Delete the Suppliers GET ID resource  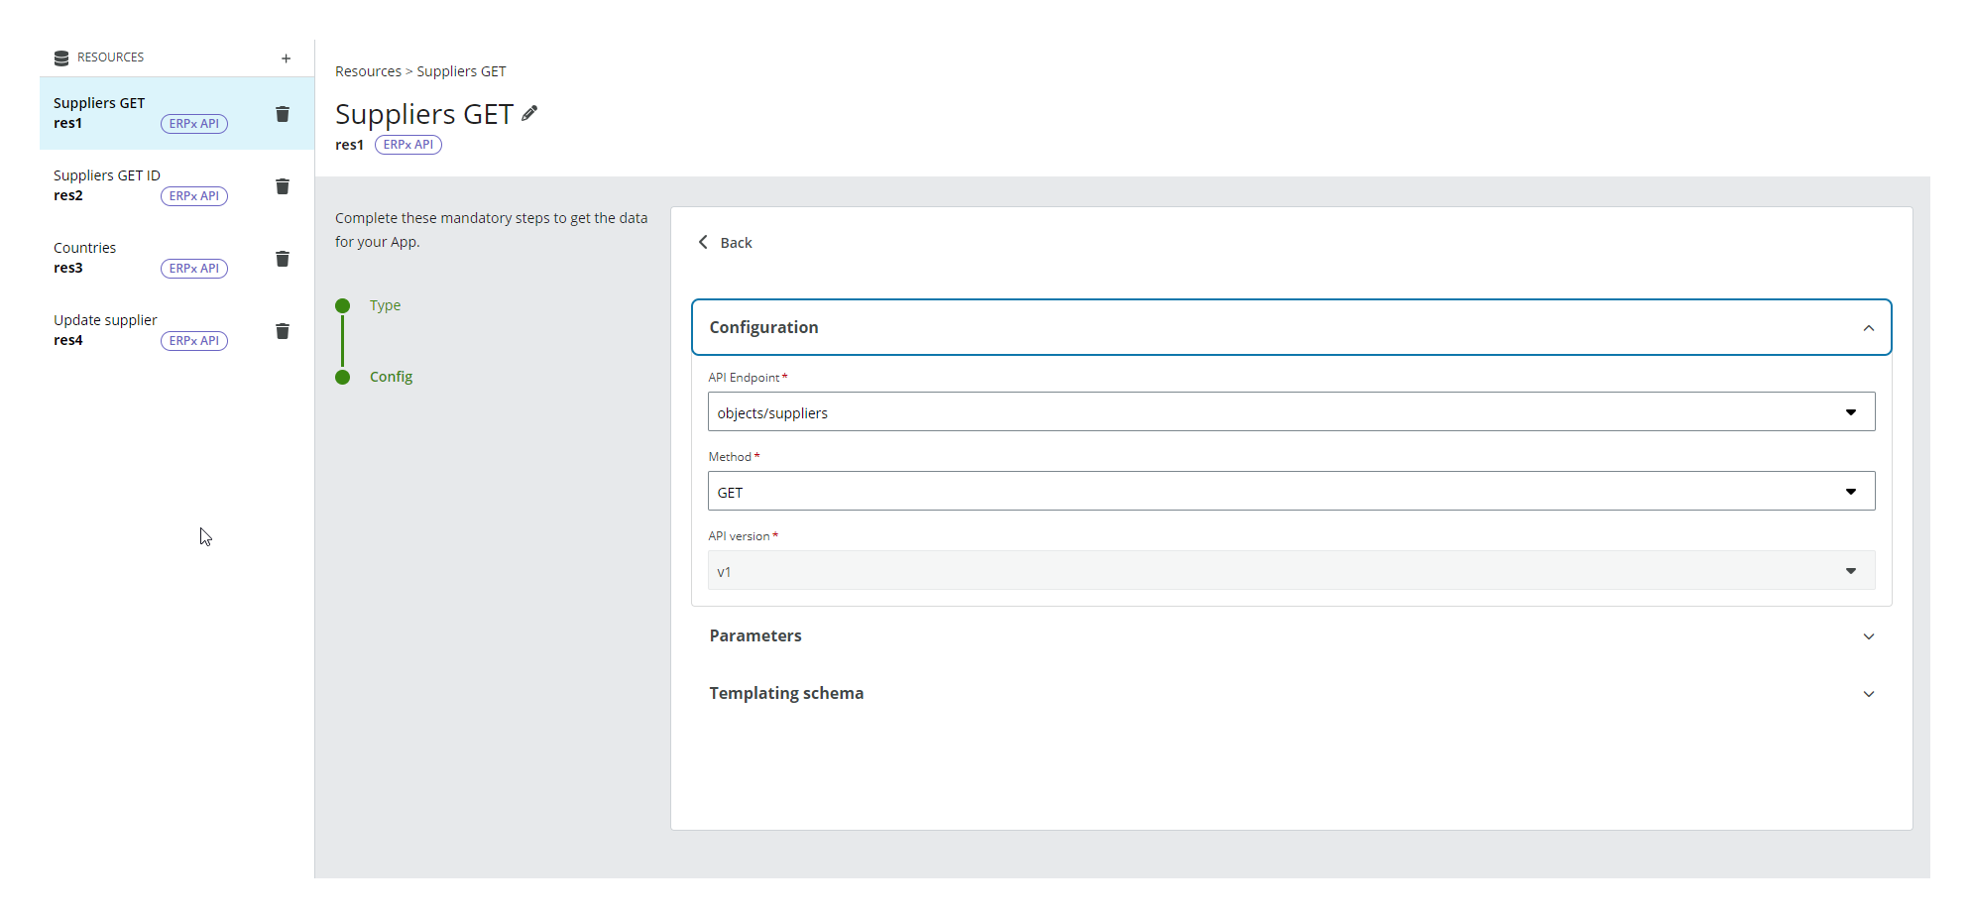283,186
